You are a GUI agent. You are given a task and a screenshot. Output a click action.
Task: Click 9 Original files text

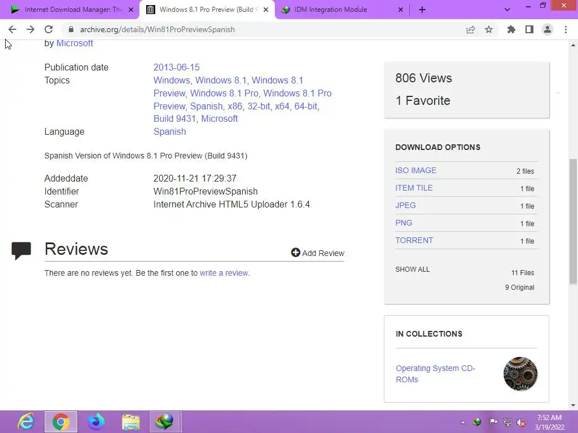(519, 287)
